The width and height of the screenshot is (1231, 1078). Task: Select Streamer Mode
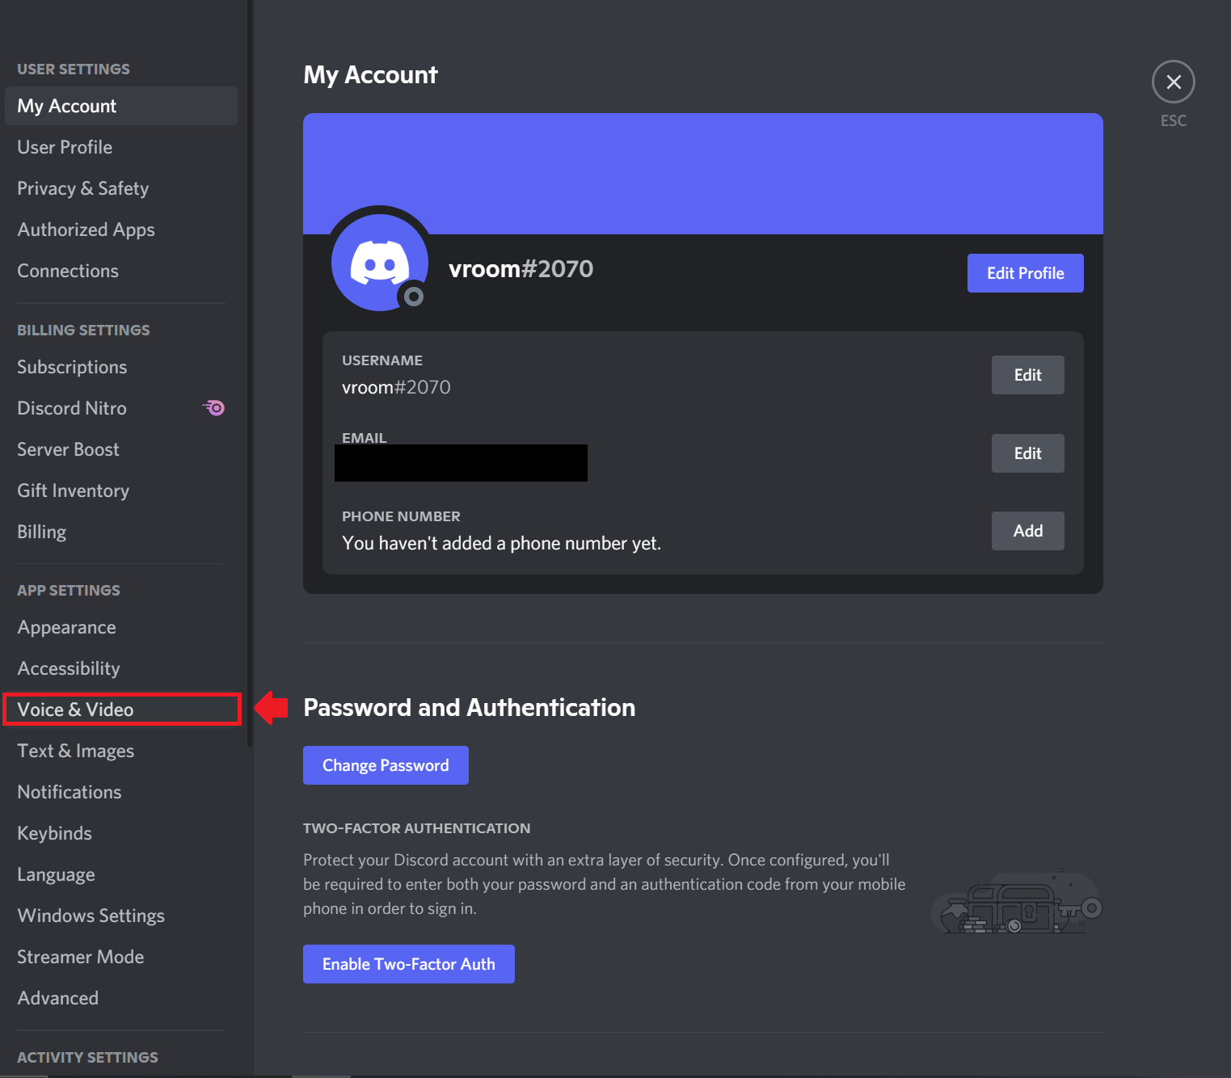(121, 957)
